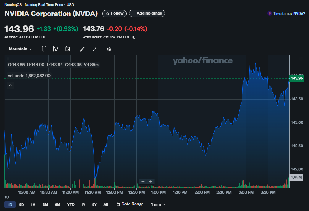Click the 143.00 price axis label
The height and width of the screenshot is (211, 309).
coord(297,122)
